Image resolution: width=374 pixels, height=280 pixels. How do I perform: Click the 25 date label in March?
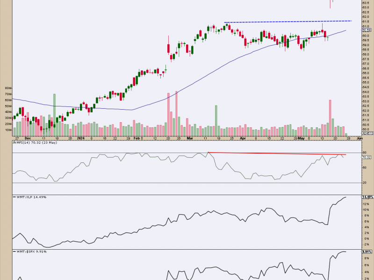click(232, 138)
